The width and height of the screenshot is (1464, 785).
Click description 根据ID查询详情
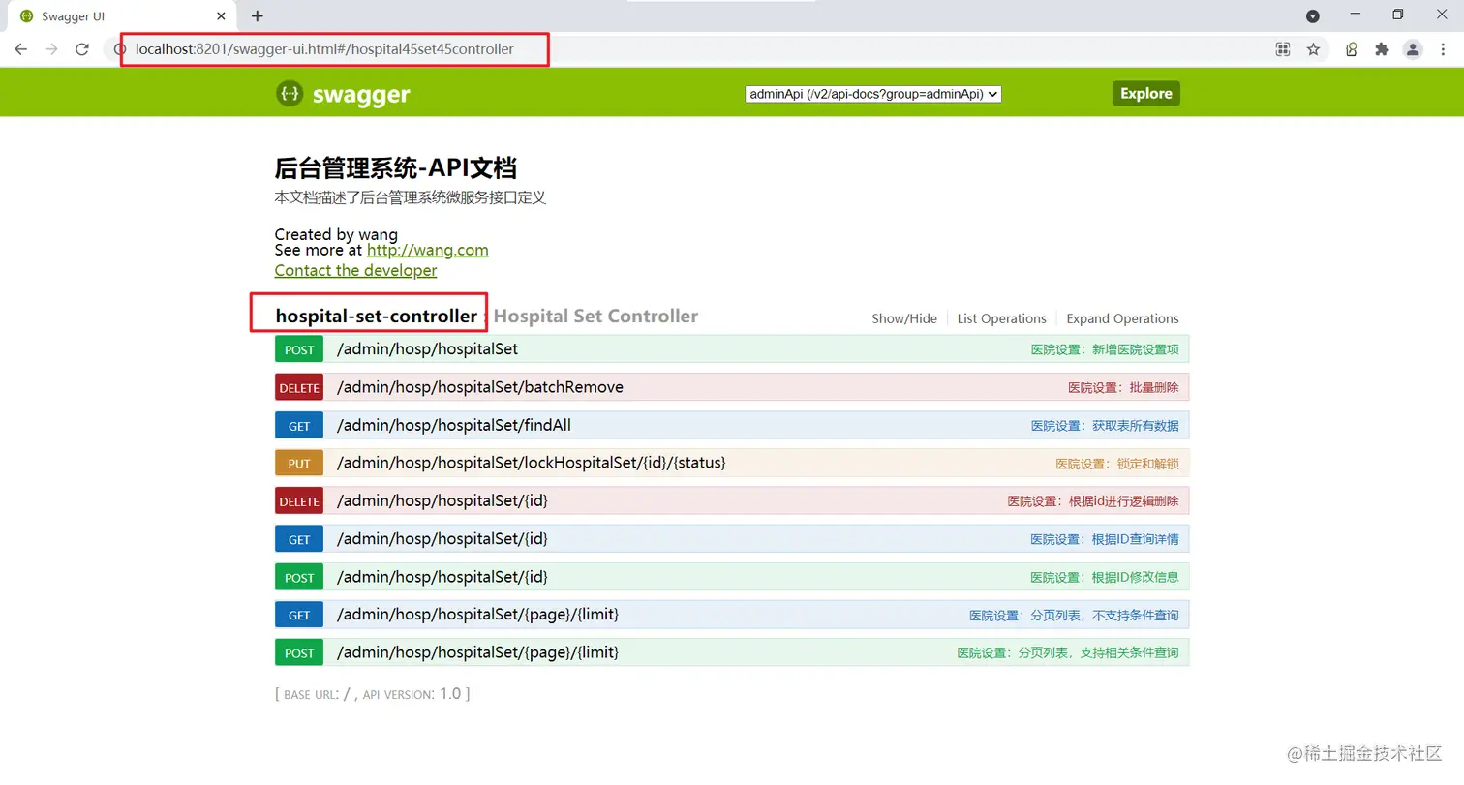pos(1135,539)
